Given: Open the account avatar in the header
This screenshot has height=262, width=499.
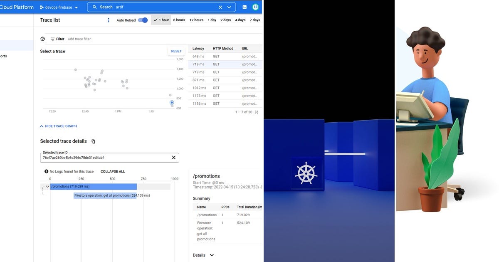Looking at the screenshot, I should tap(255, 7).
